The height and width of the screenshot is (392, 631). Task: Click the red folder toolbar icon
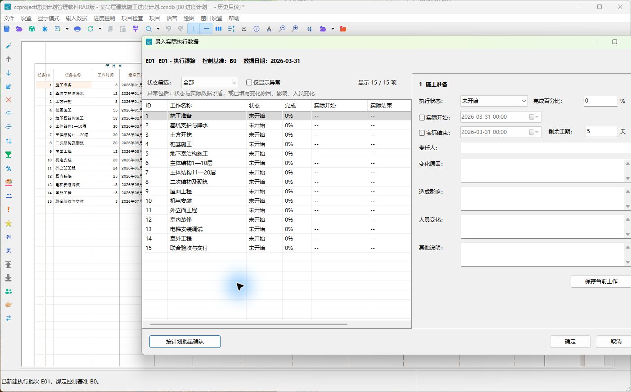pos(343,29)
